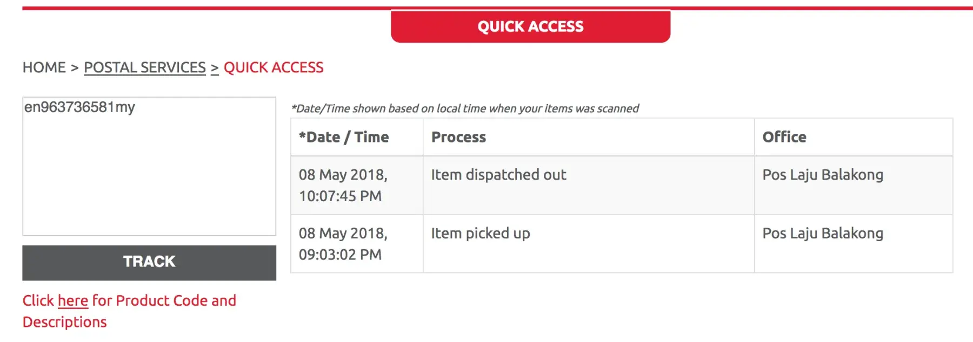Viewport: 973px width, 342px height.
Task: Click the 'Process' column header
Action: pos(459,137)
